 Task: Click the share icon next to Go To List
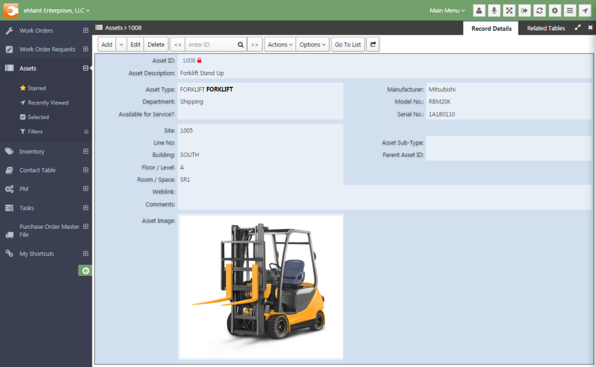pos(372,44)
